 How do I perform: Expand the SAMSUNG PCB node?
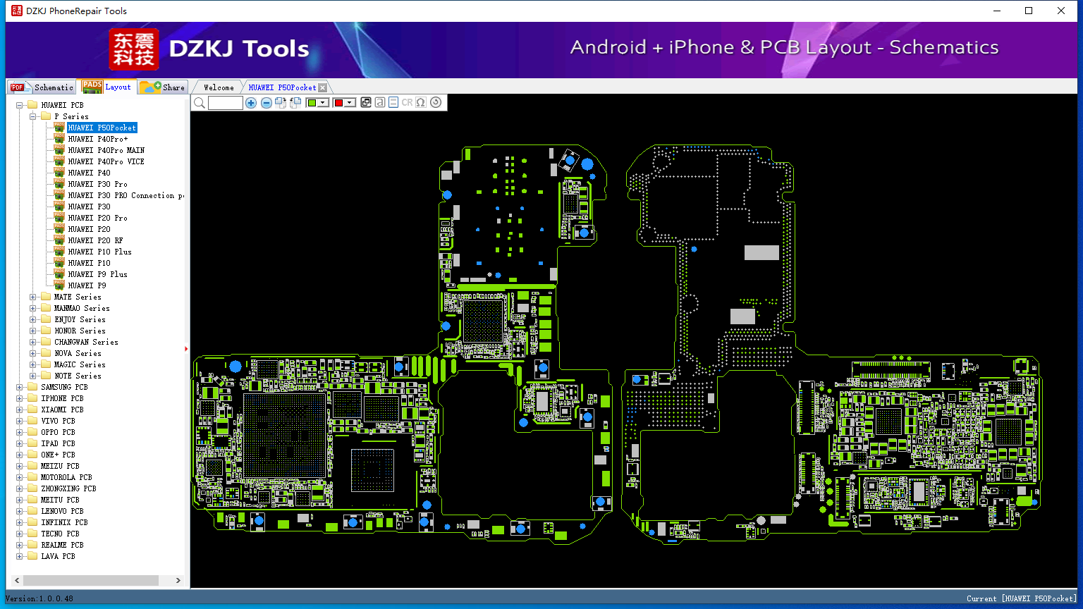pyautogui.click(x=20, y=387)
